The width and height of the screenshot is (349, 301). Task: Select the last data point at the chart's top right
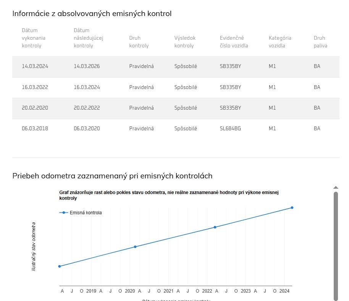(292, 207)
